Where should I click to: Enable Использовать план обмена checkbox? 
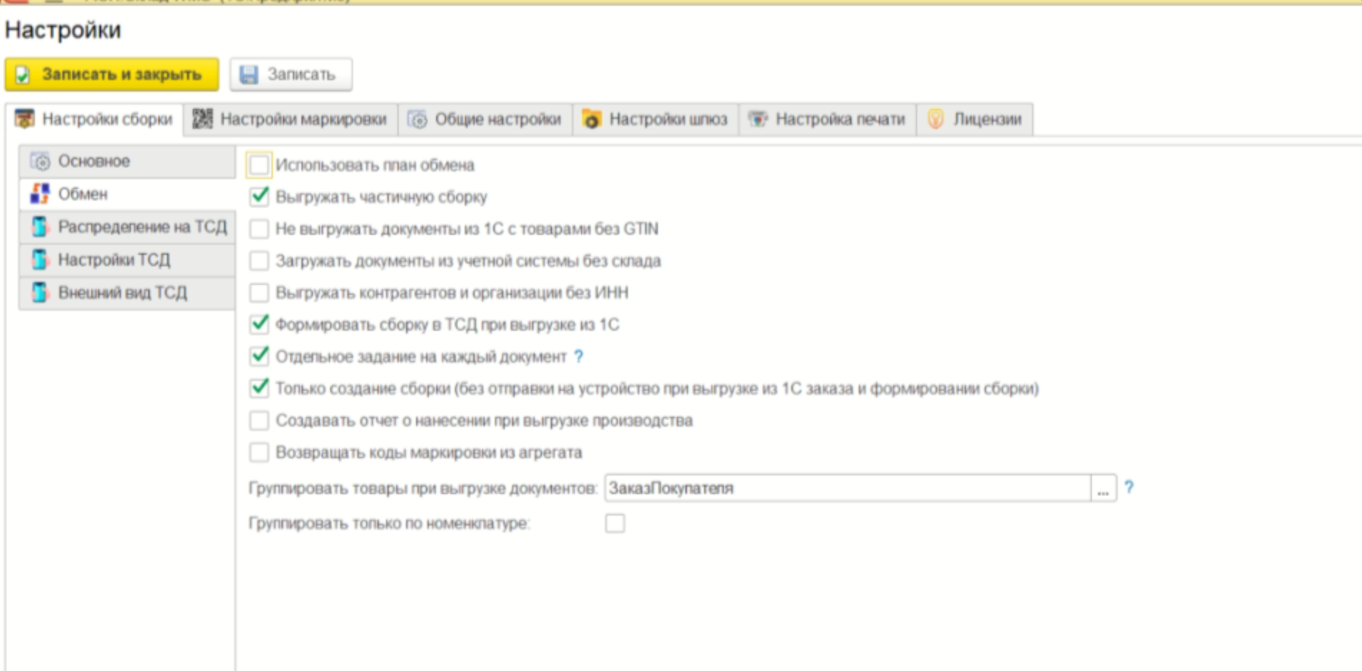(259, 165)
